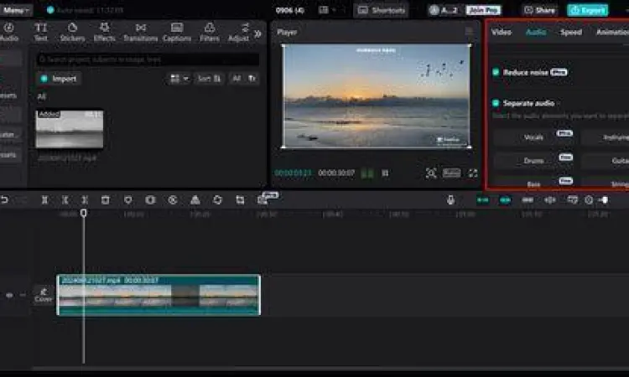
Task: Enter fullscreen preview in the Player
Action: click(473, 173)
